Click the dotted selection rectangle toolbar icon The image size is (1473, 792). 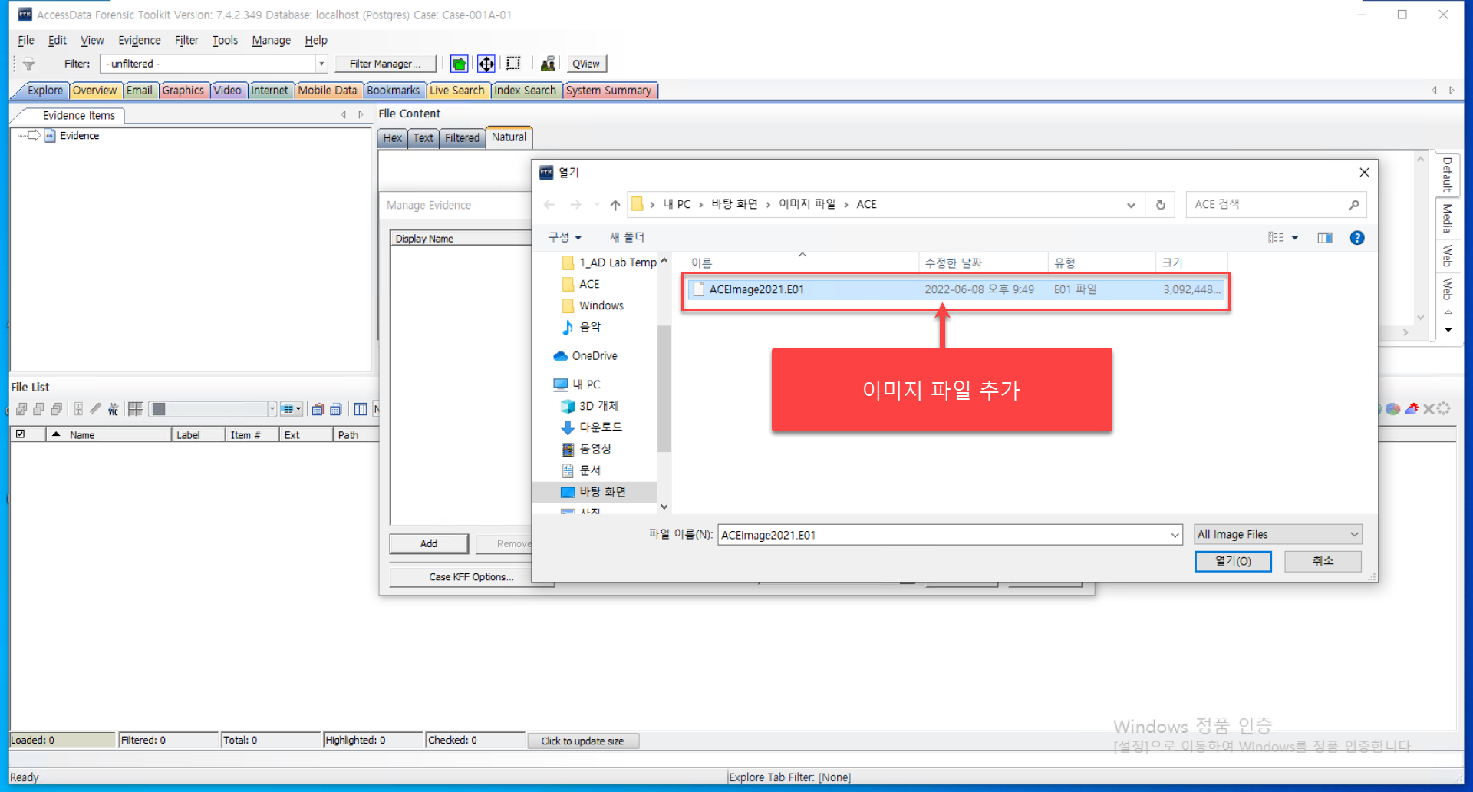click(x=513, y=64)
